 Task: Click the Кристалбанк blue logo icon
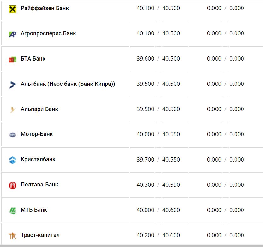(12, 160)
